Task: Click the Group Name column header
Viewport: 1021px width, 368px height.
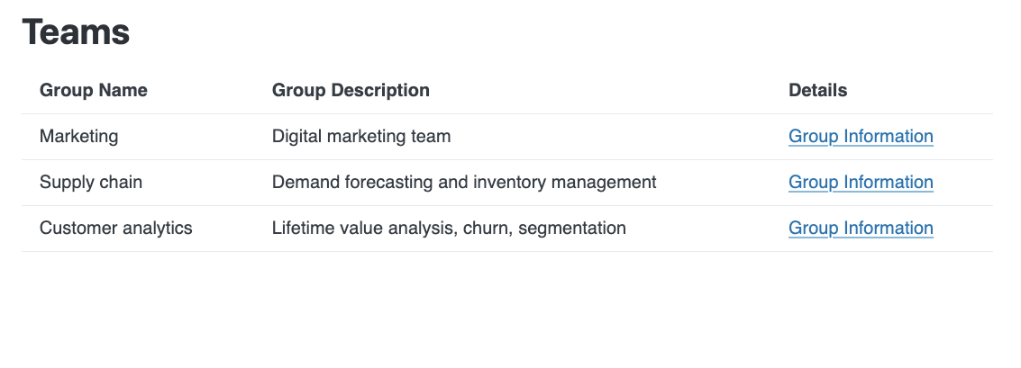Action: pos(94,91)
